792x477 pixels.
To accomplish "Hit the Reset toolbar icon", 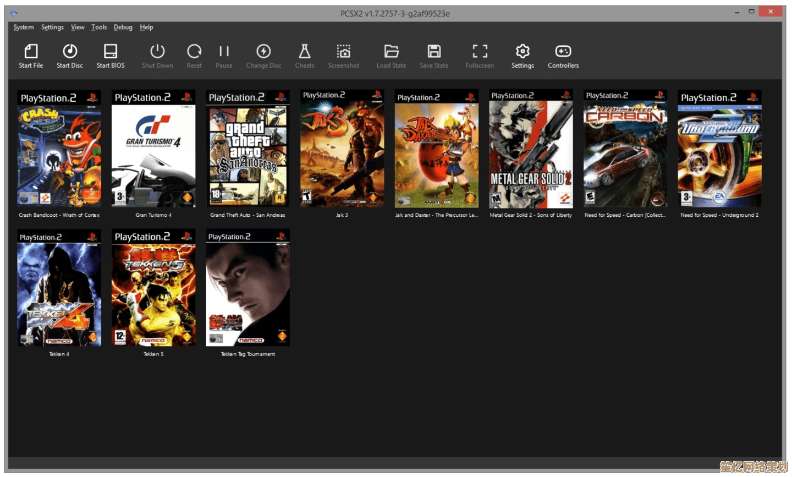I will coord(194,52).
